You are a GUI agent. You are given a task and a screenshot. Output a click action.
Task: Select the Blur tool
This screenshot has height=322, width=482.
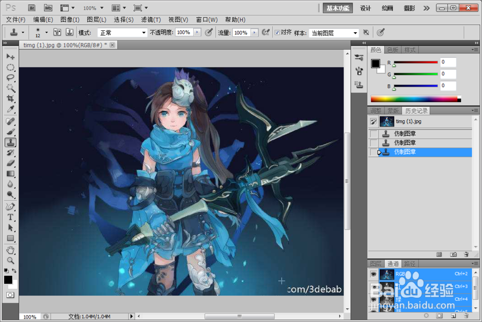[11, 184]
